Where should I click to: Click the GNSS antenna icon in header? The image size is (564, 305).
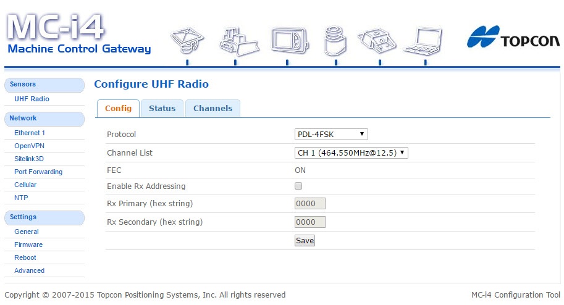click(187, 40)
